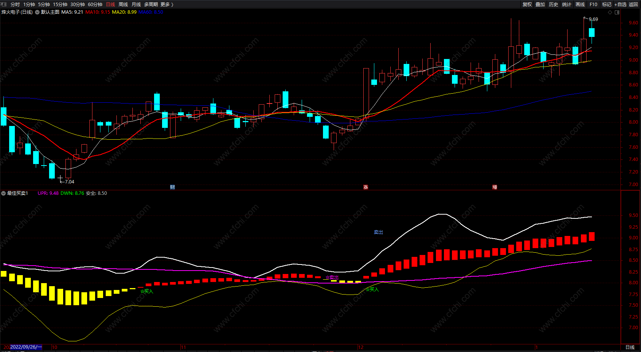641x352 pixels.
Task: Activate the 画线 drawing tools button
Action: pyautogui.click(x=580, y=4)
